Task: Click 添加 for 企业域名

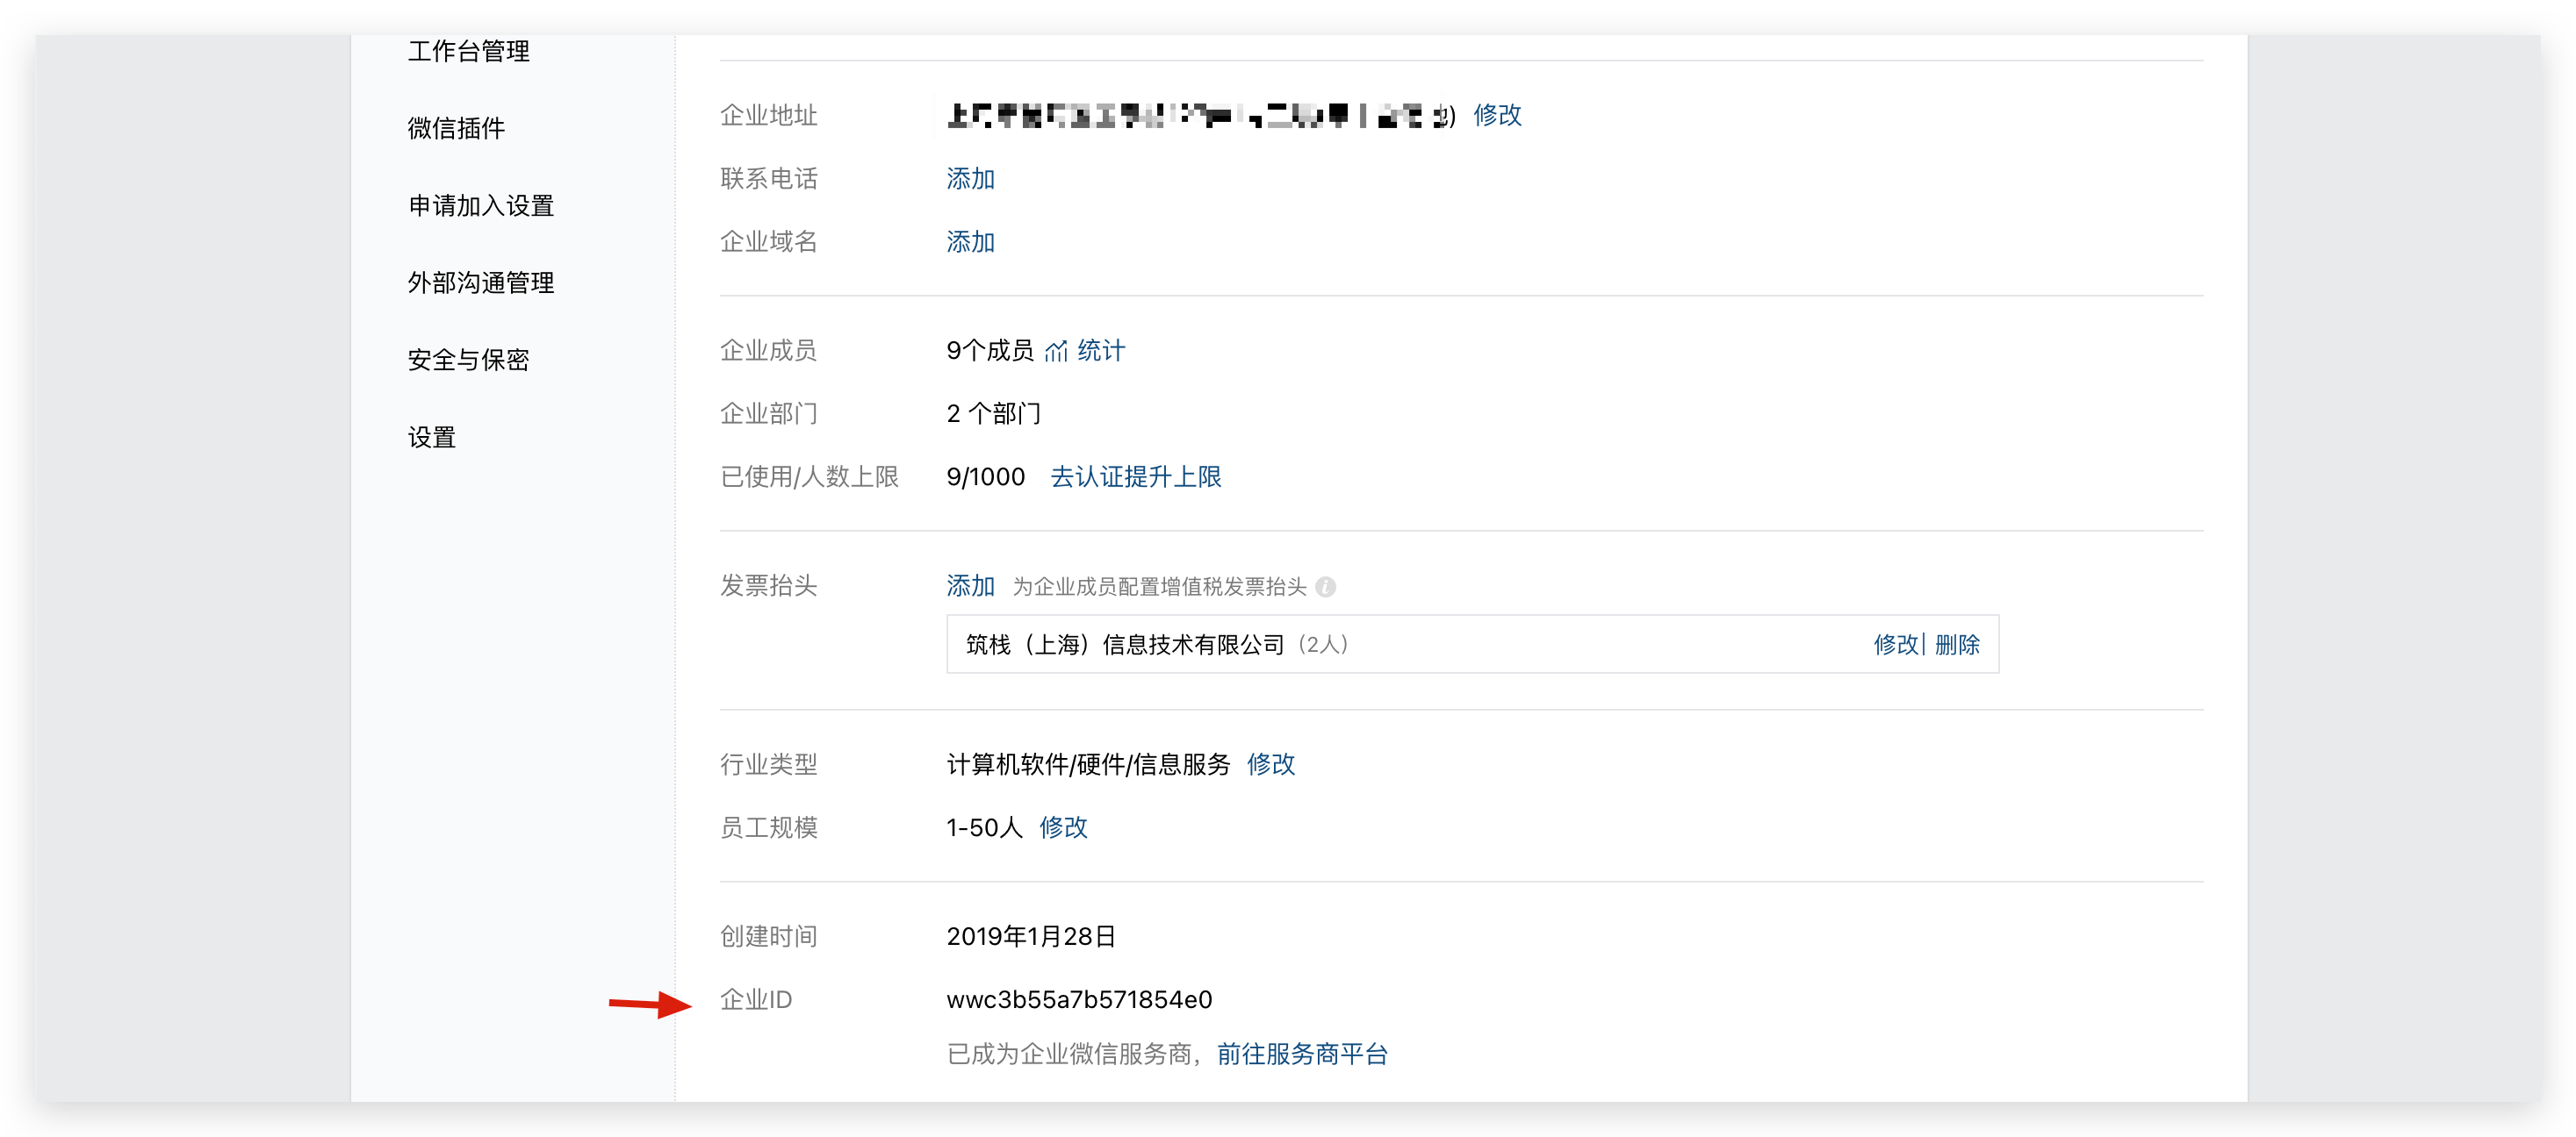Action: point(970,242)
